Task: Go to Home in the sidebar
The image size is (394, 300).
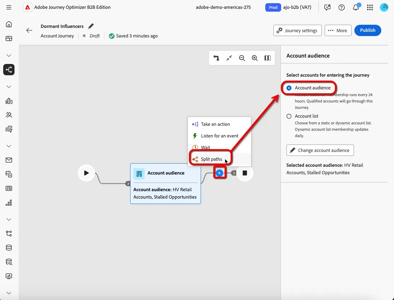Action: [9, 24]
